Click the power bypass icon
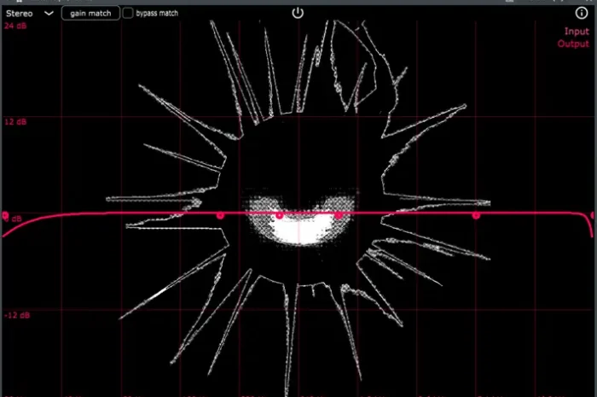 pos(297,13)
